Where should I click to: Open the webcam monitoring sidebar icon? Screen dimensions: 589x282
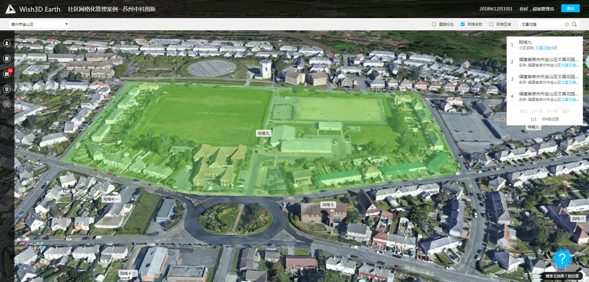click(x=7, y=89)
